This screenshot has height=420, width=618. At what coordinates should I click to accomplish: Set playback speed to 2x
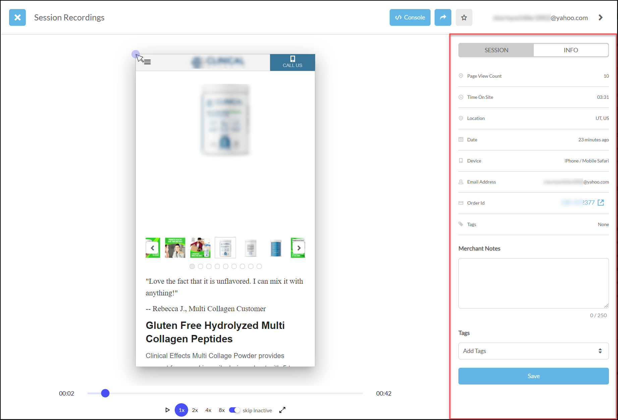tap(195, 410)
